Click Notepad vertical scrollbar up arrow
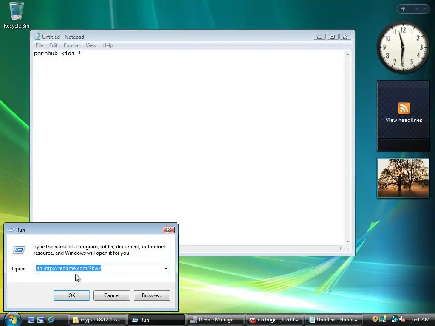The image size is (435, 326). coord(348,54)
